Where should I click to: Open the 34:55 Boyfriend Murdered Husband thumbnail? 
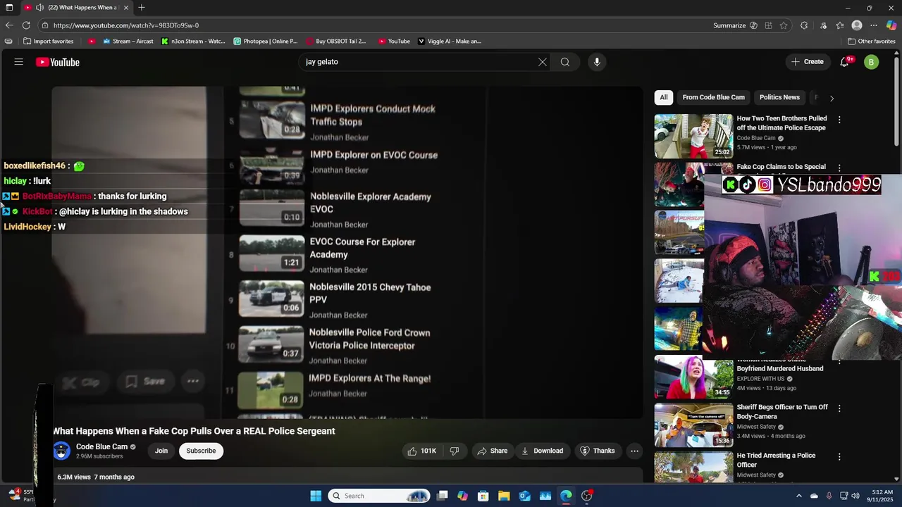693,377
